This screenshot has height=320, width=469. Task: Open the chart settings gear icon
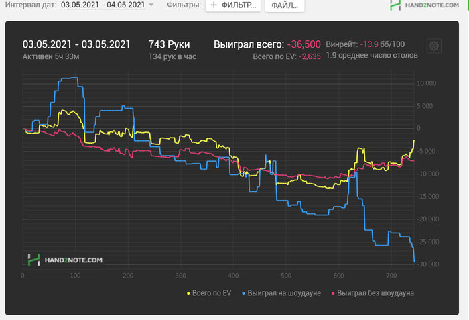[x=433, y=46]
